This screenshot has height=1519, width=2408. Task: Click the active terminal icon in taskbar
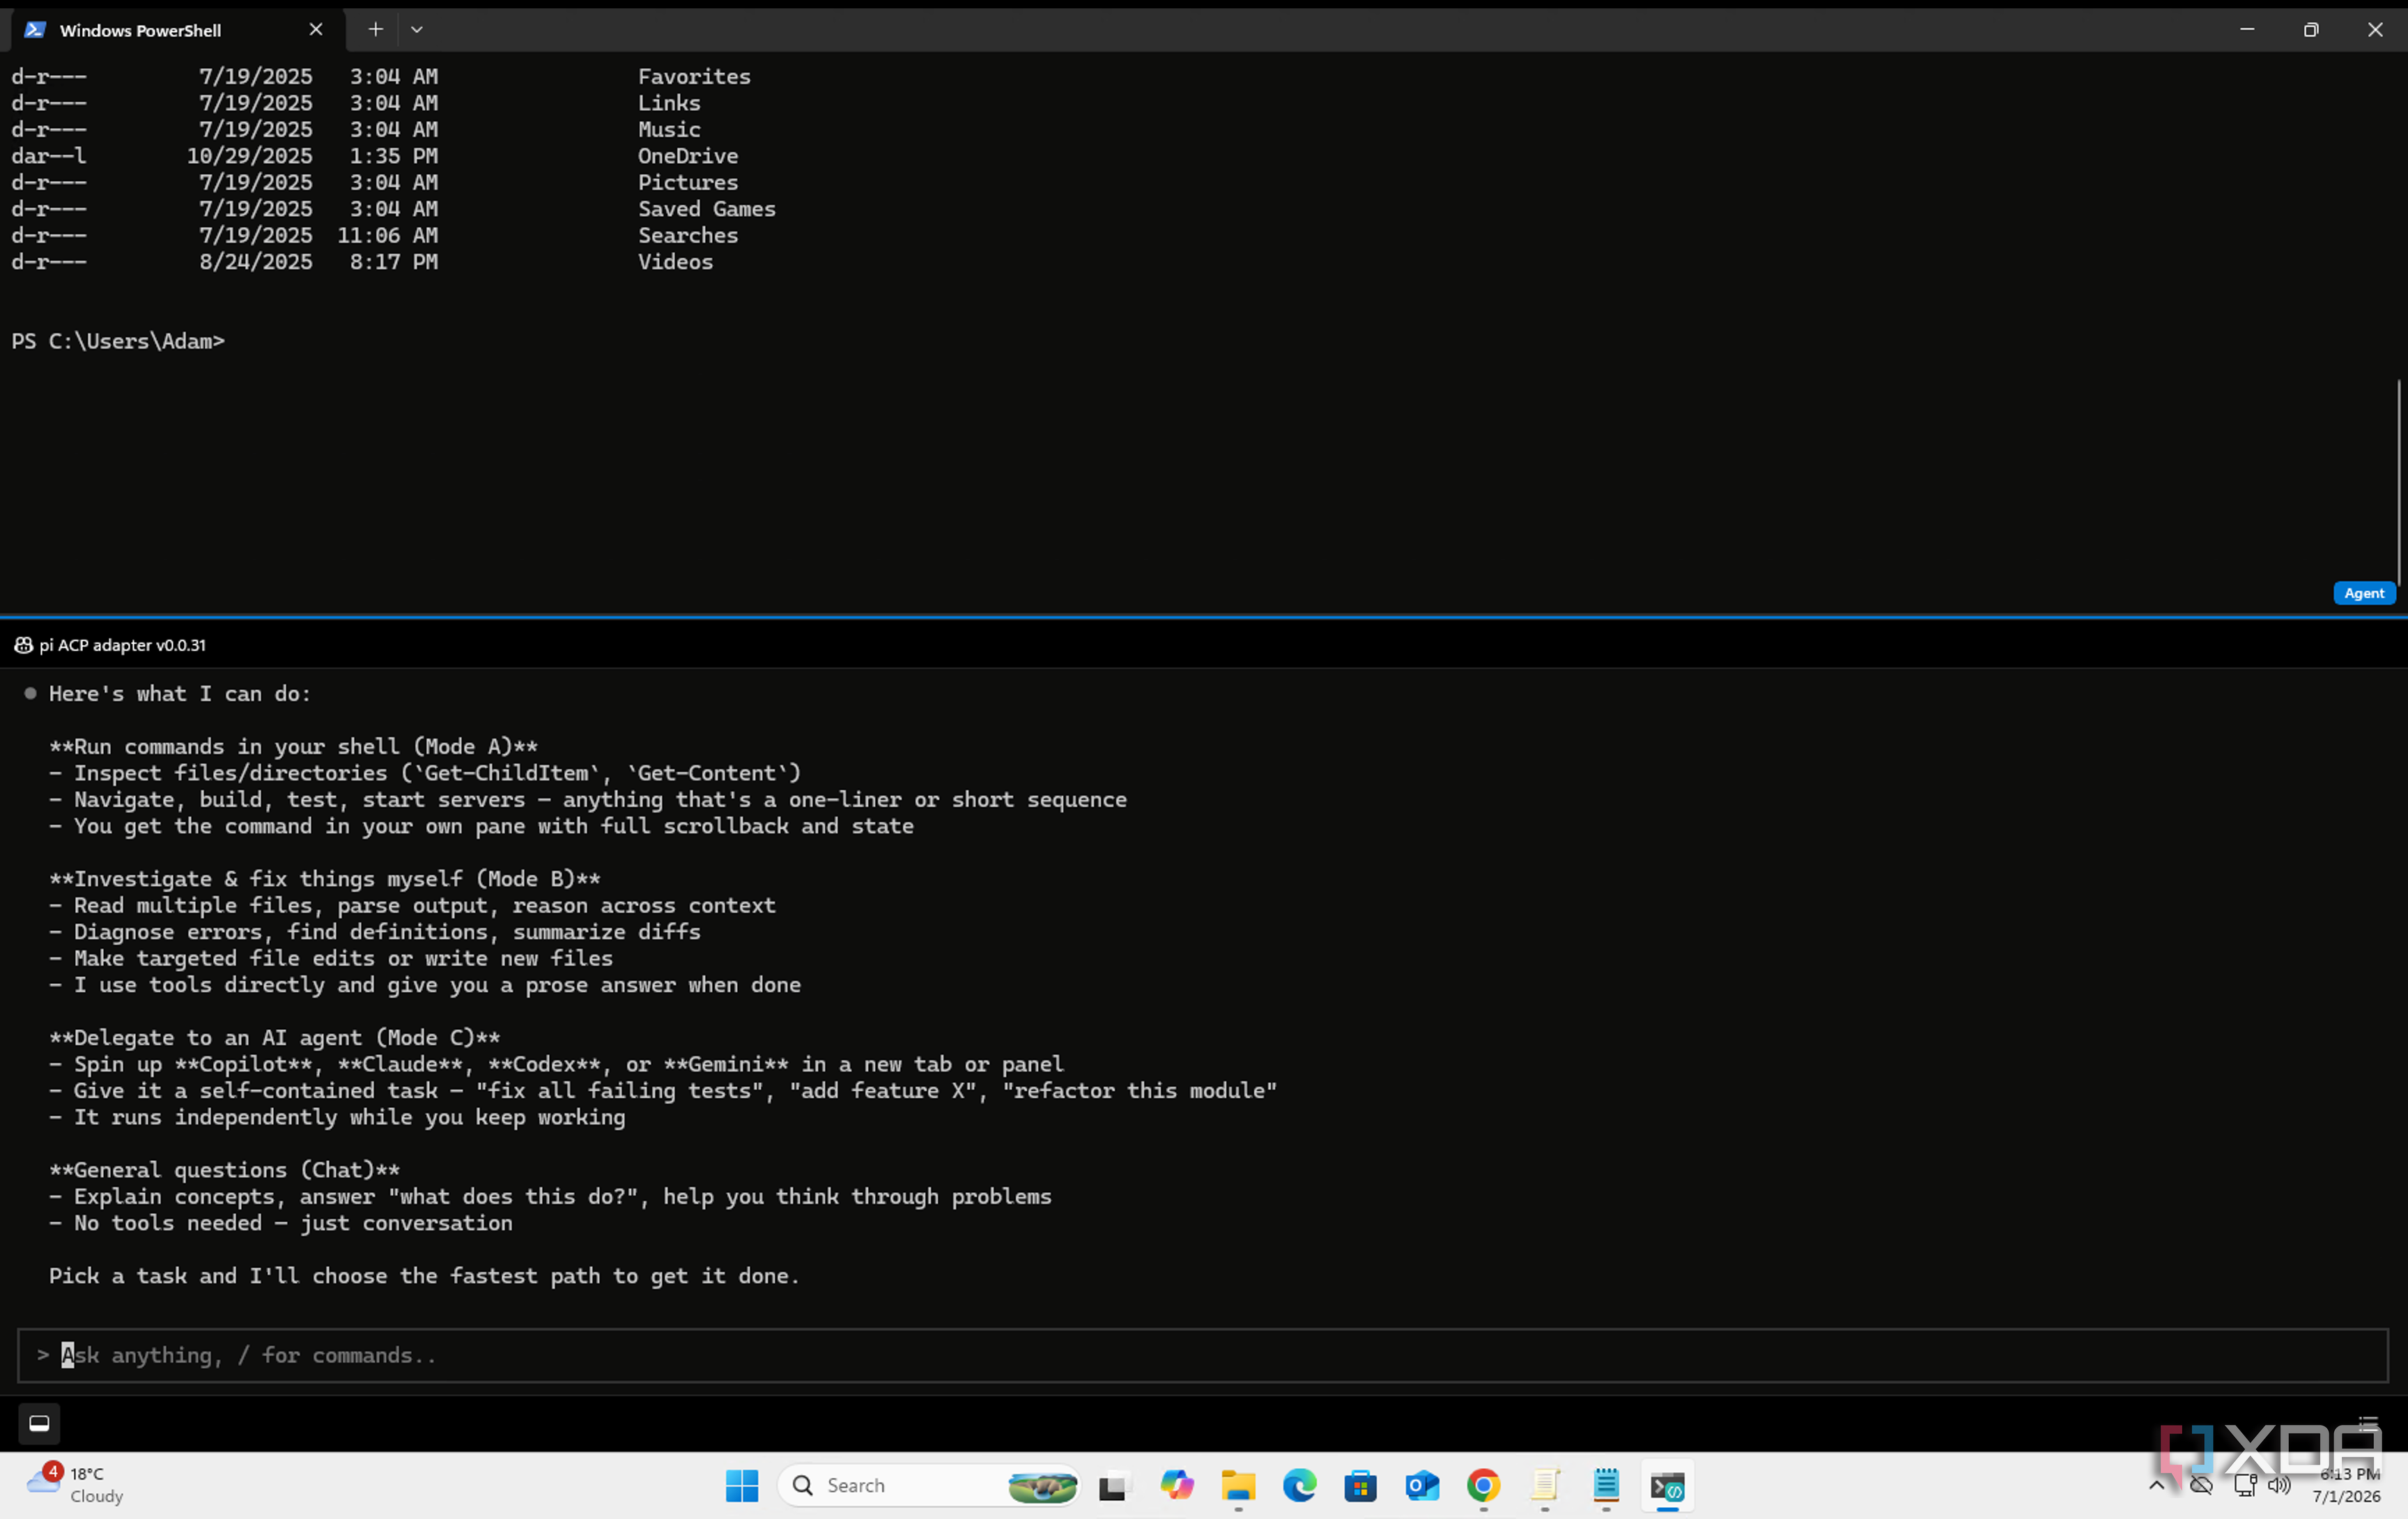(1667, 1486)
